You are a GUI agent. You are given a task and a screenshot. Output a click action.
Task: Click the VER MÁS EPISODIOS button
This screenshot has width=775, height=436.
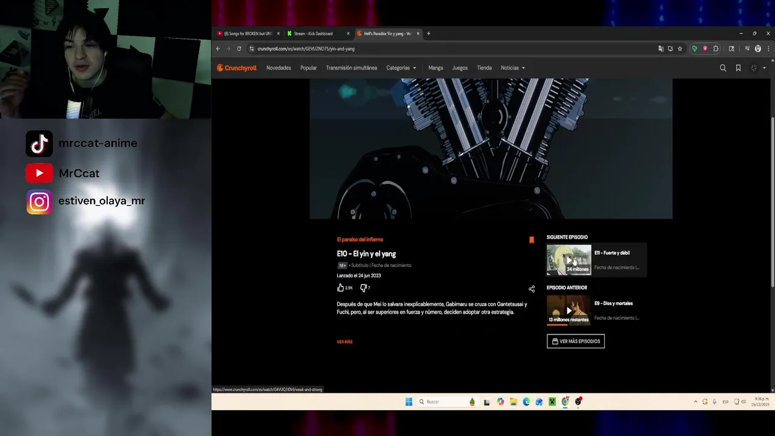coord(575,342)
